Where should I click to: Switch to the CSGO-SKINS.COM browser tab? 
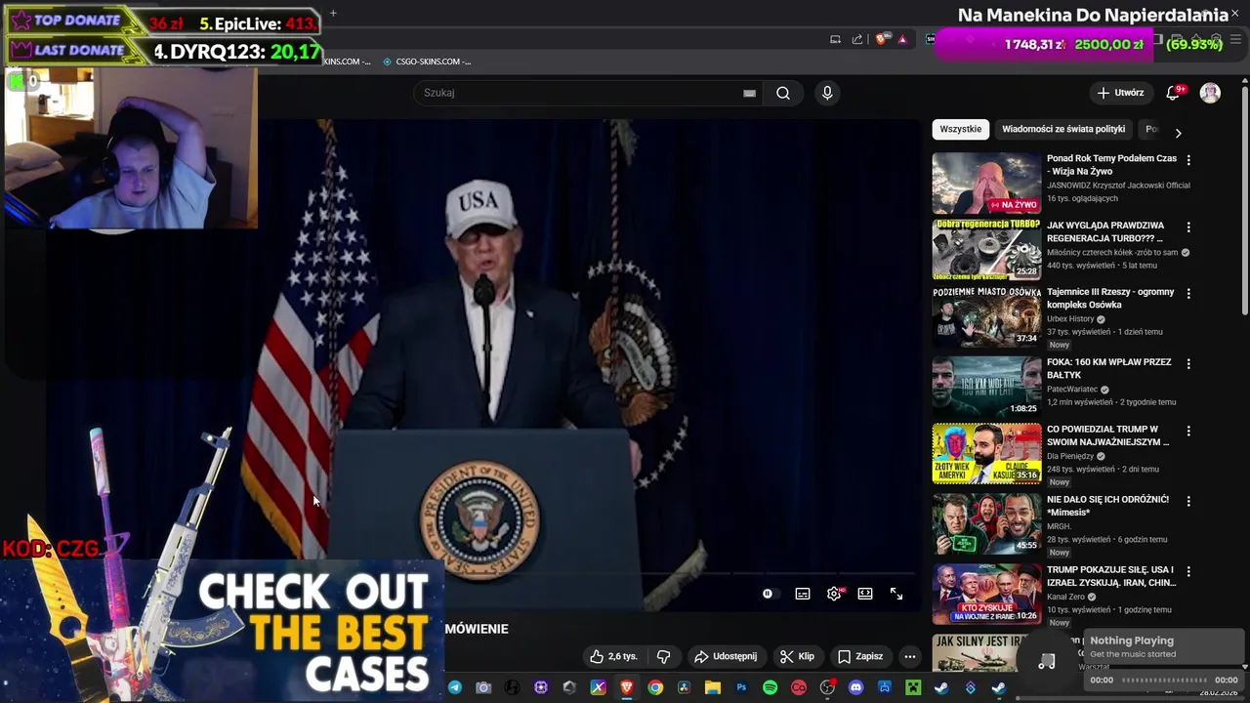[428, 62]
